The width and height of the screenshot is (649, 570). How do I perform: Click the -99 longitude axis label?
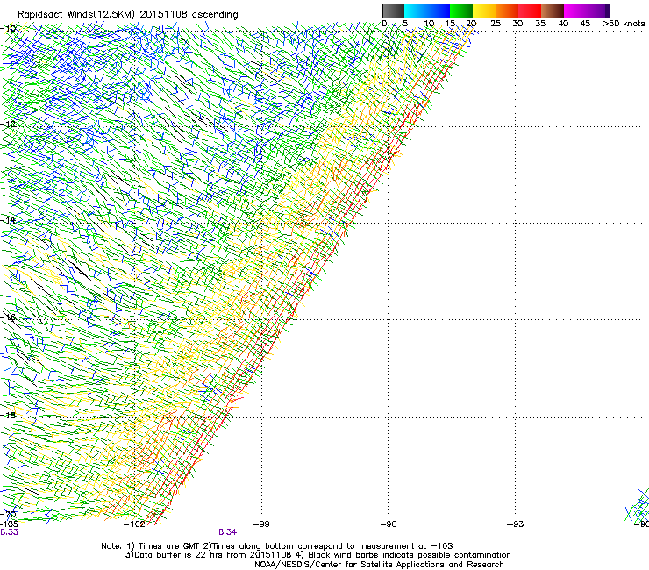tap(261, 524)
